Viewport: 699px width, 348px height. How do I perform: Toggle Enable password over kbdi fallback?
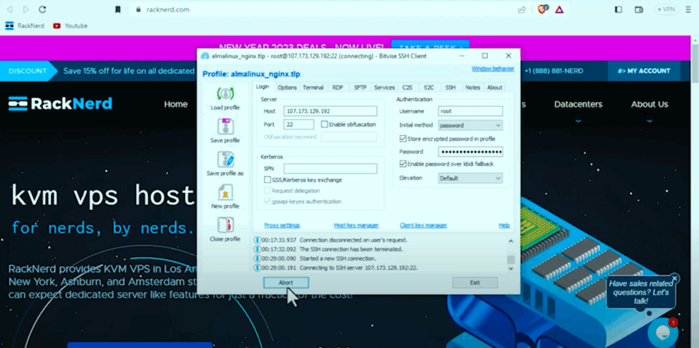pyautogui.click(x=403, y=164)
